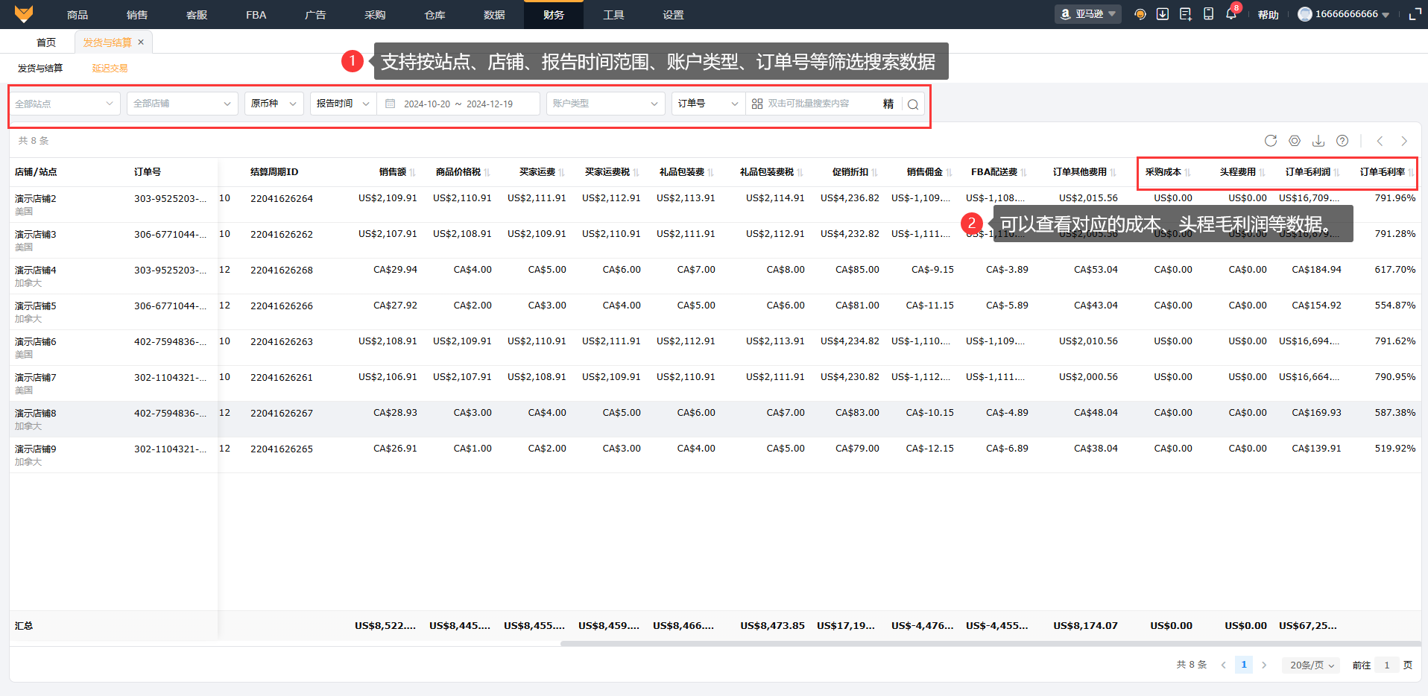Click the search magnifier icon
Viewport: 1428px width, 696px height.
(913, 104)
